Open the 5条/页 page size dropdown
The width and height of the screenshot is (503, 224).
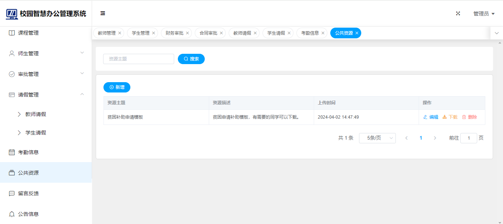click(x=377, y=138)
